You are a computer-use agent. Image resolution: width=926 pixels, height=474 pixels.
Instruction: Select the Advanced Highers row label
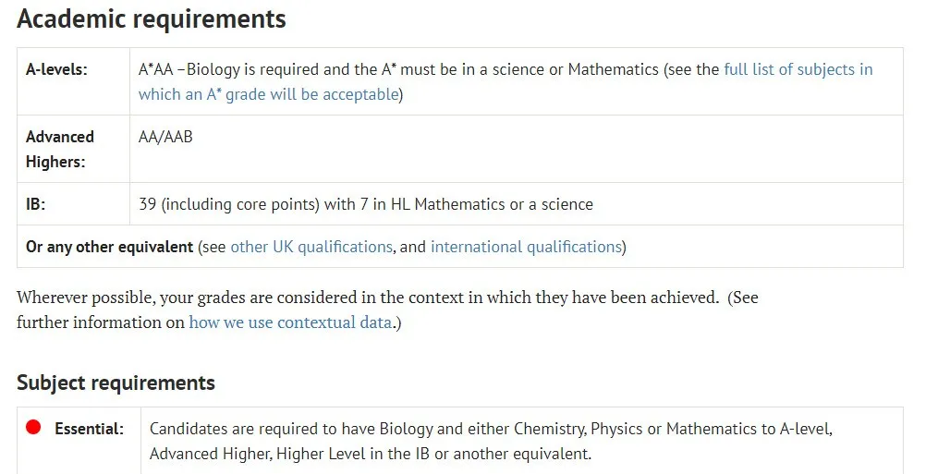click(60, 149)
